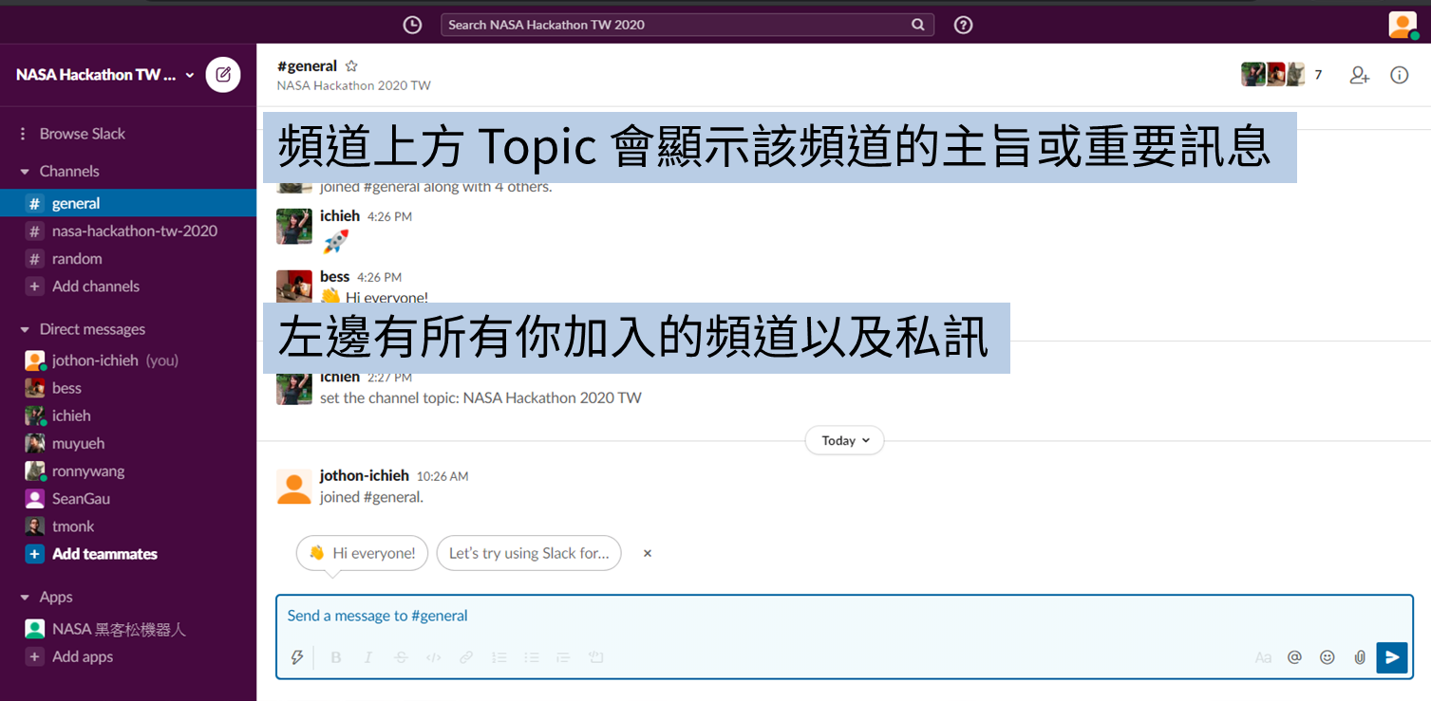
Task: Click the member count 7
Action: tap(1318, 75)
